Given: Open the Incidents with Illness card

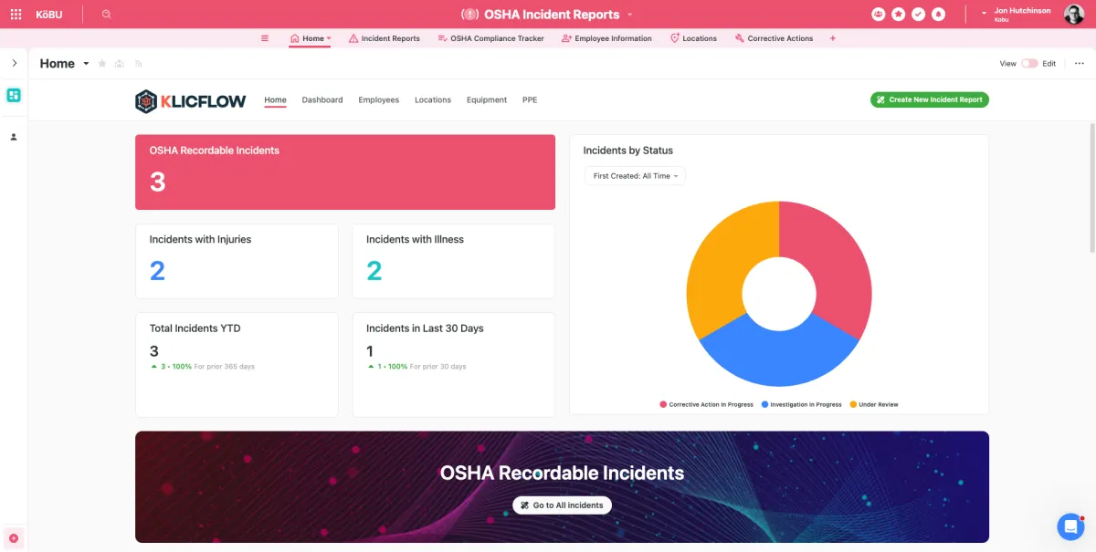Looking at the screenshot, I should pos(453,261).
